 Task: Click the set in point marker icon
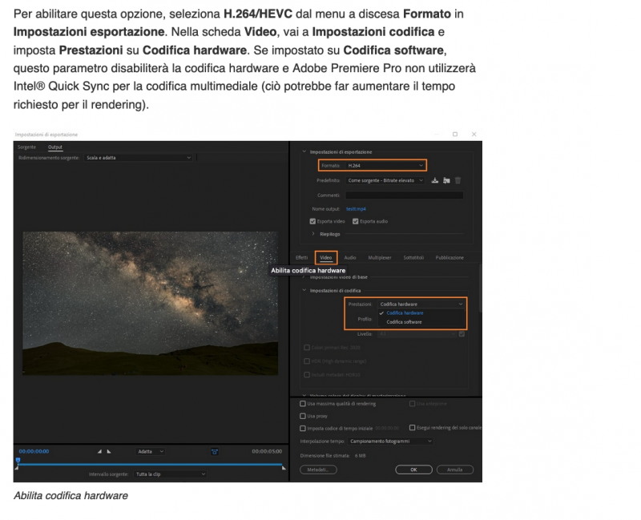(x=100, y=451)
